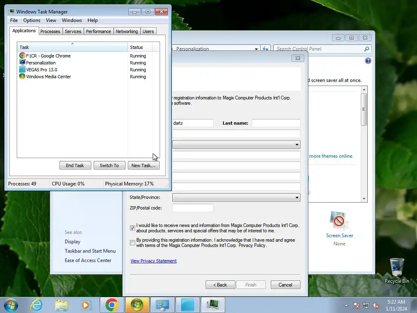The image size is (417, 313).
Task: Open the Recycle Bin on desktop
Action: point(397,271)
